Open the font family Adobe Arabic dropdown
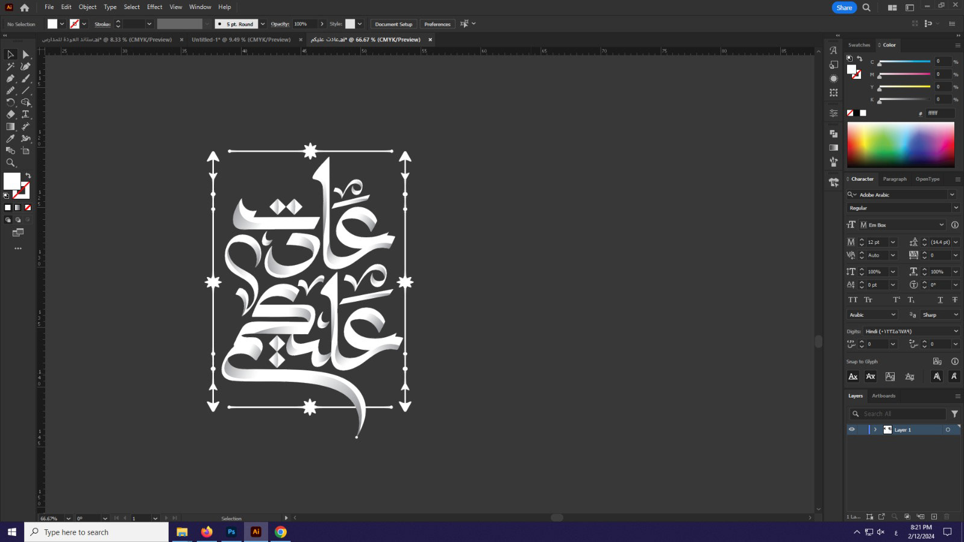964x542 pixels. point(952,195)
